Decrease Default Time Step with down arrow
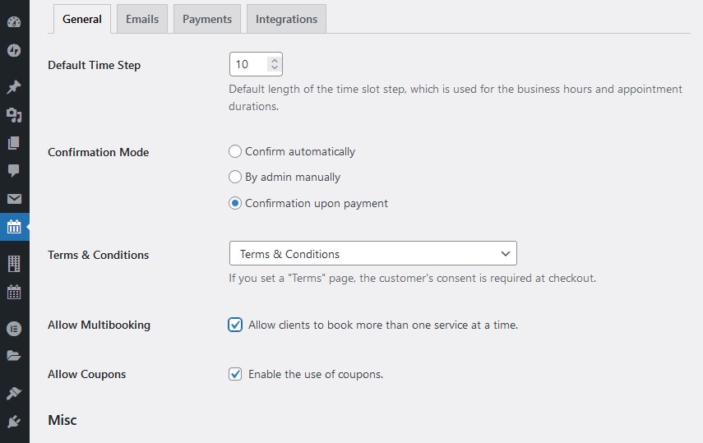703x443 pixels. point(275,67)
